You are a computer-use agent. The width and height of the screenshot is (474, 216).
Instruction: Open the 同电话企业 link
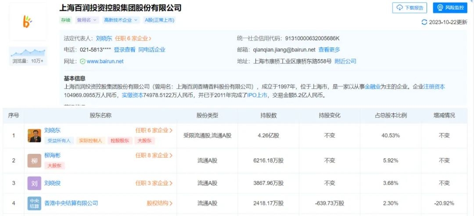pyautogui.click(x=152, y=50)
